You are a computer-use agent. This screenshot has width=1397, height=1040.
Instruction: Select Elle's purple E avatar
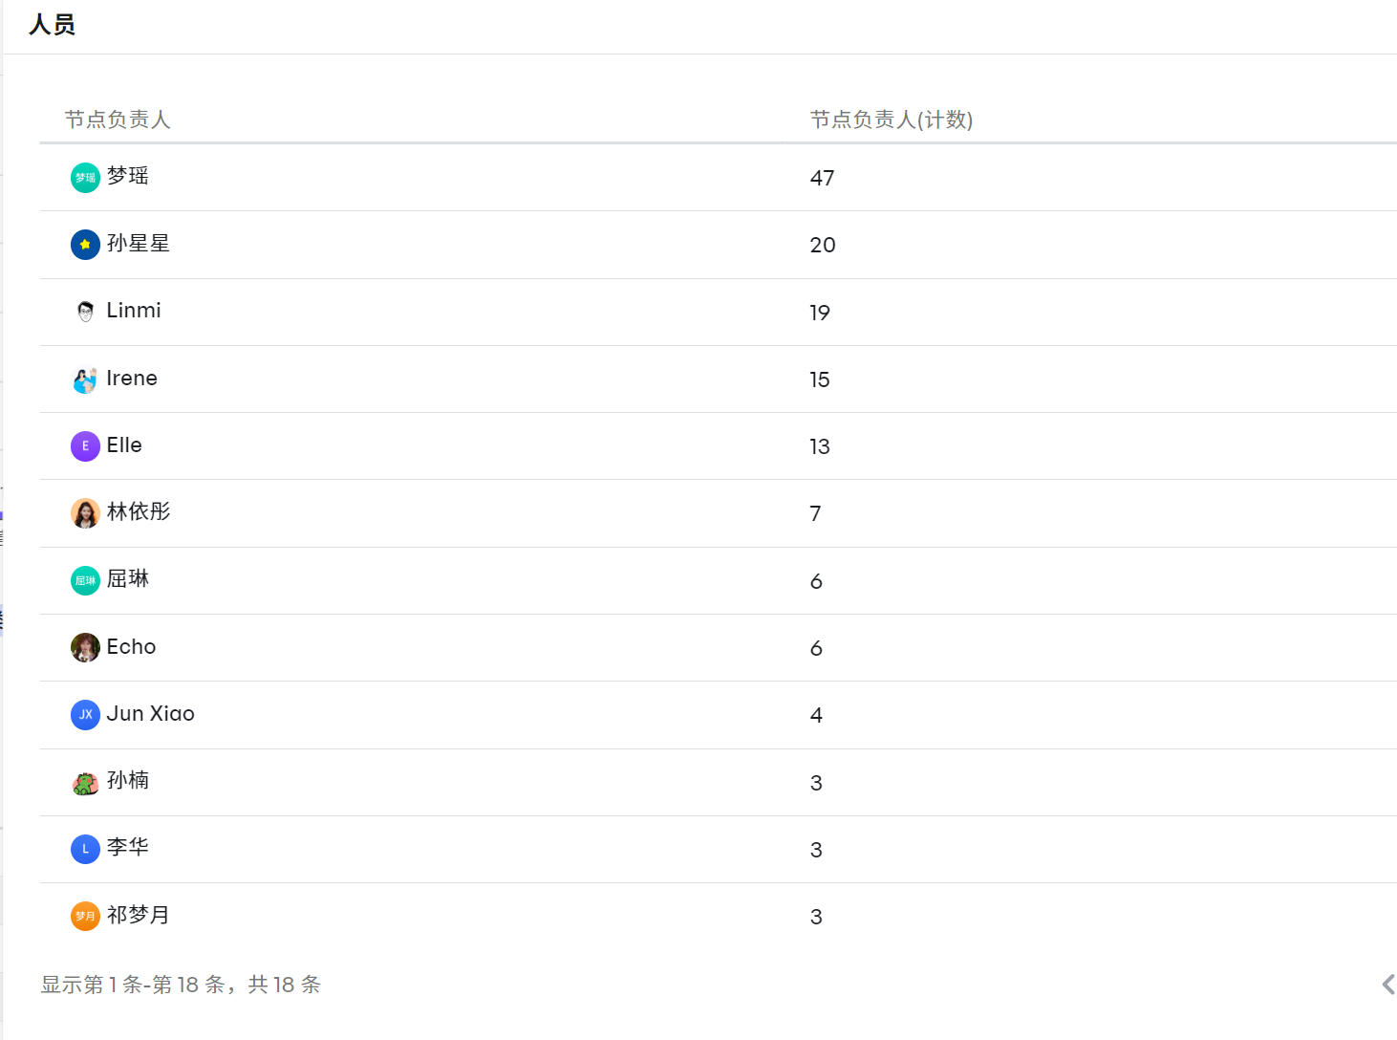pos(85,446)
